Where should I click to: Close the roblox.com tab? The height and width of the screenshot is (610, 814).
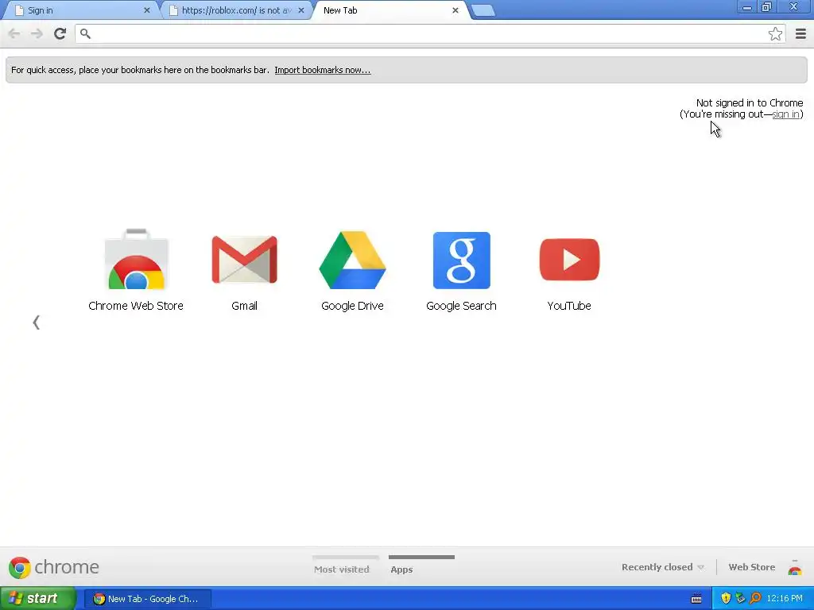(301, 10)
